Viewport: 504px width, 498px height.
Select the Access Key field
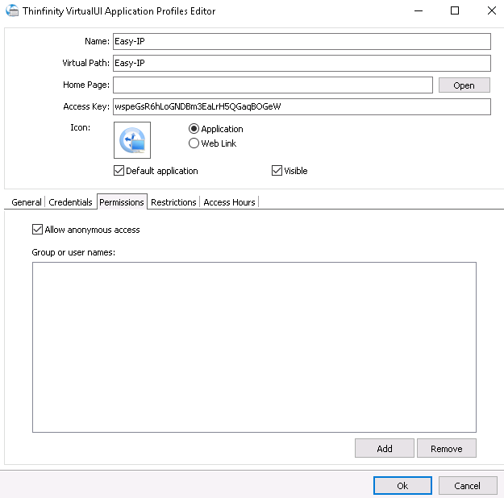[302, 106]
